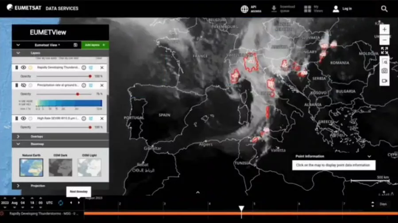
Task: Click the Log in link
Action: point(342,9)
